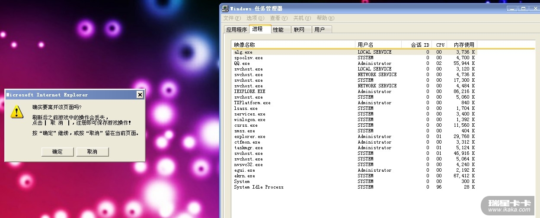Select the explorer.exe process row
The height and width of the screenshot is (218, 540).
[x=354, y=136]
